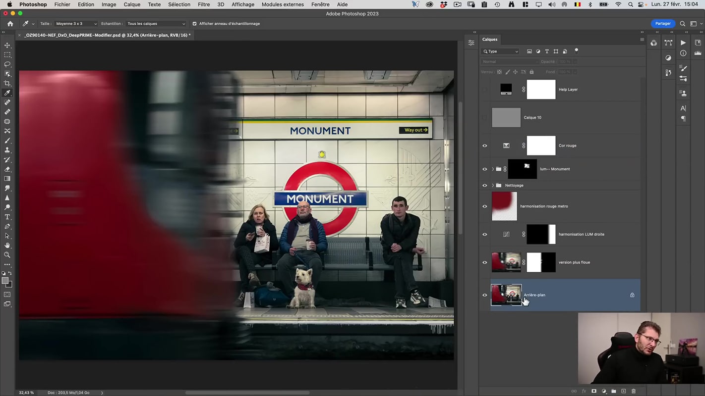Select the Gradient tool
705x396 pixels.
coord(7,179)
